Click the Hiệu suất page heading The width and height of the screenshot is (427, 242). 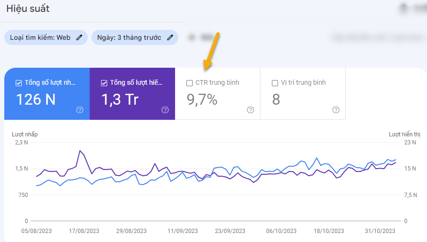[28, 9]
